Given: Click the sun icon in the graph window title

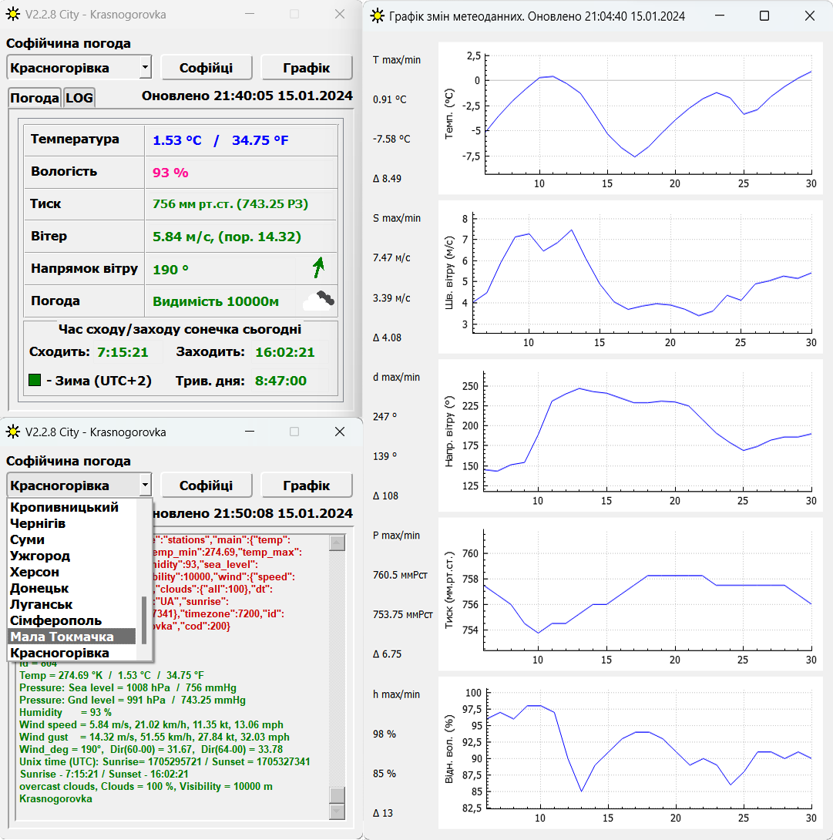Looking at the screenshot, I should tap(377, 16).
